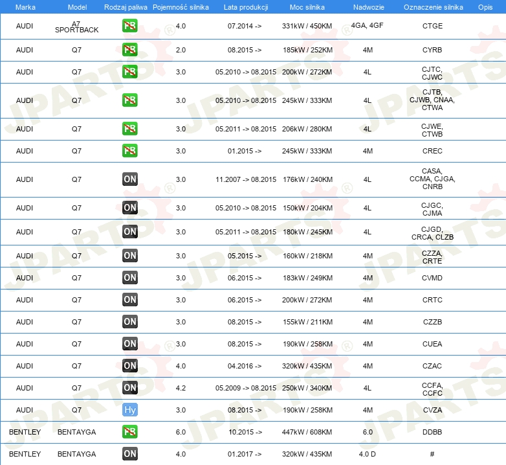506x465 pixels.
Task: Select the Lata produkcji column header
Action: pos(245,6)
